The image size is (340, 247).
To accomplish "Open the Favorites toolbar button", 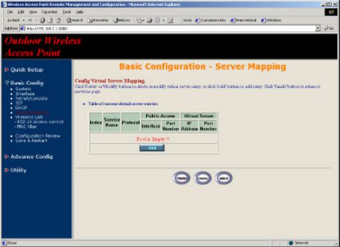I will click(98, 20).
